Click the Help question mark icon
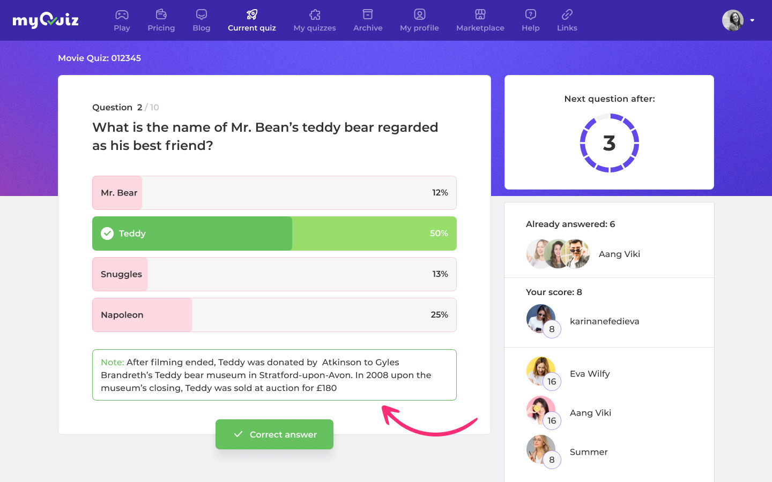This screenshot has height=482, width=772. (x=531, y=14)
